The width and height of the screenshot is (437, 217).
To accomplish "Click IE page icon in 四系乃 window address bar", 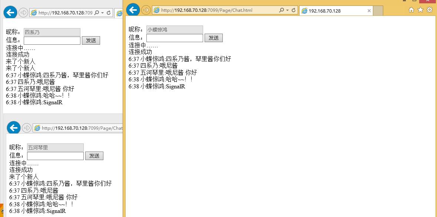I will [34, 13].
